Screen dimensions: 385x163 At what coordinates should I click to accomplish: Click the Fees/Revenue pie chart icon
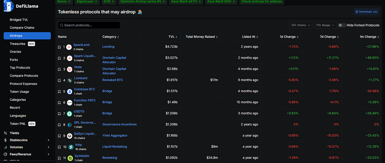5,154
